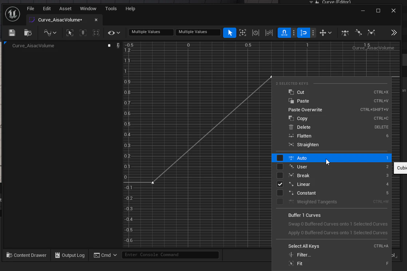This screenshot has height=271, width=407.
Task: Choose Paste Overwrite menu entry
Action: tap(332, 110)
